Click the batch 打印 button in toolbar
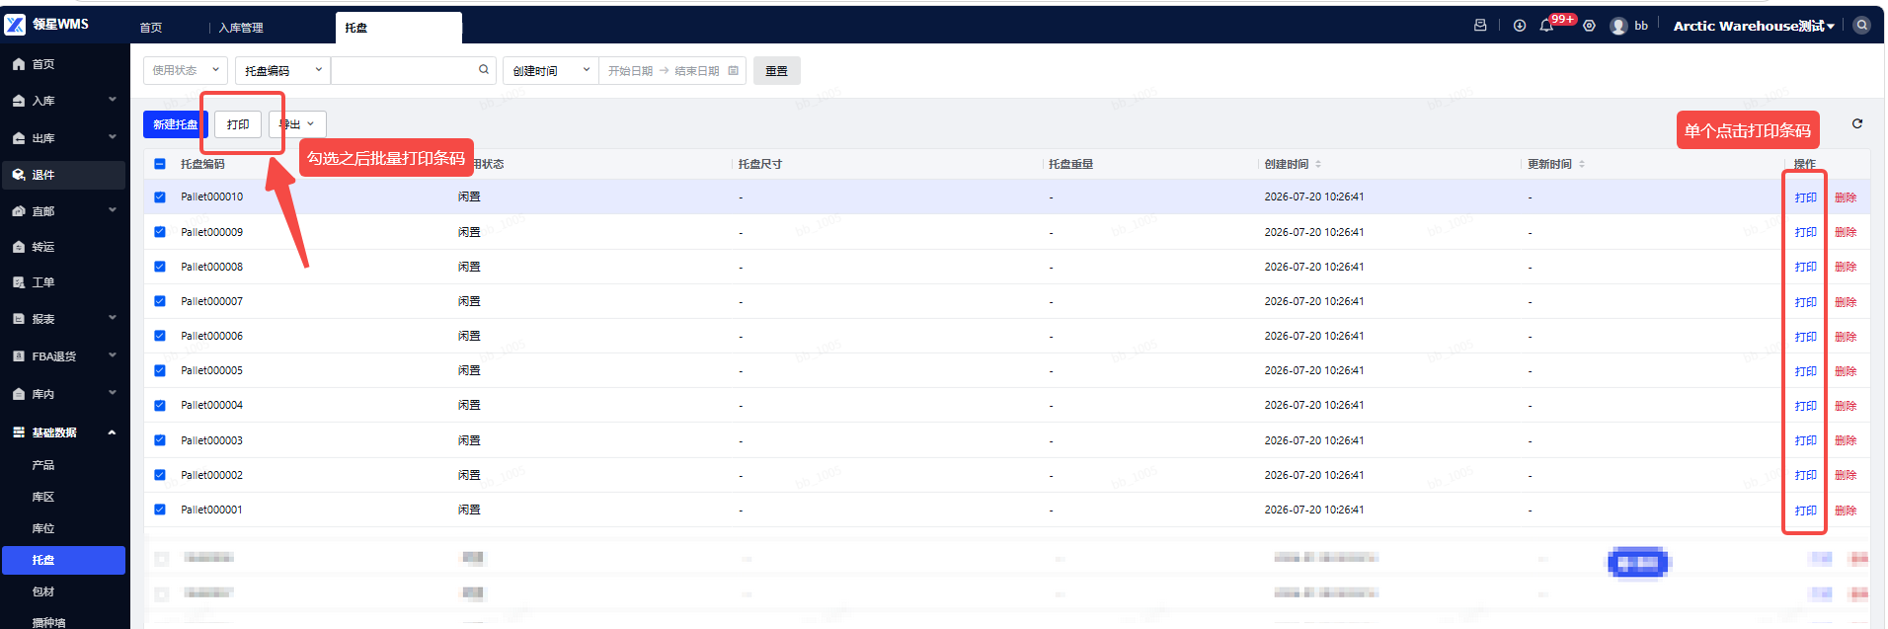Image resolution: width=1888 pixels, height=629 pixels. click(238, 124)
